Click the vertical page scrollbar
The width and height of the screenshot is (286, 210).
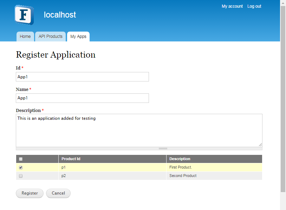[283, 99]
